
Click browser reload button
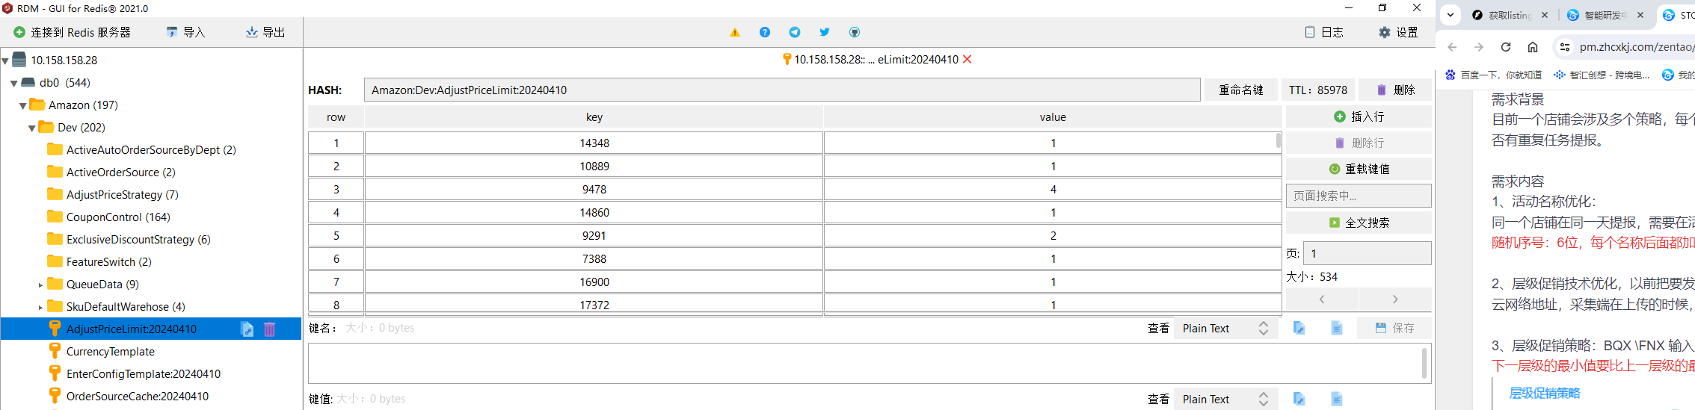pyautogui.click(x=1506, y=47)
